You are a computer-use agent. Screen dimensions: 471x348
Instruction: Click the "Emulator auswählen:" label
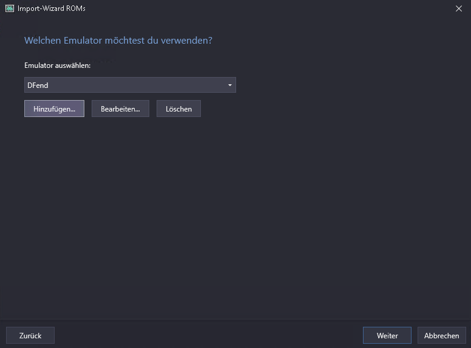[x=57, y=65]
